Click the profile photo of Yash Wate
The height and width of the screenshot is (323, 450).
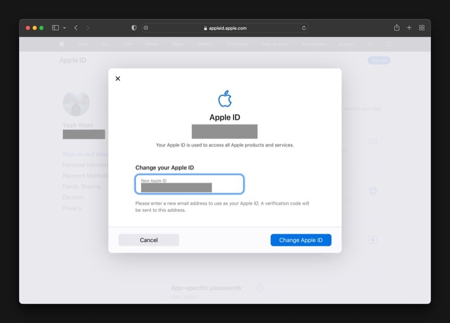[76, 103]
